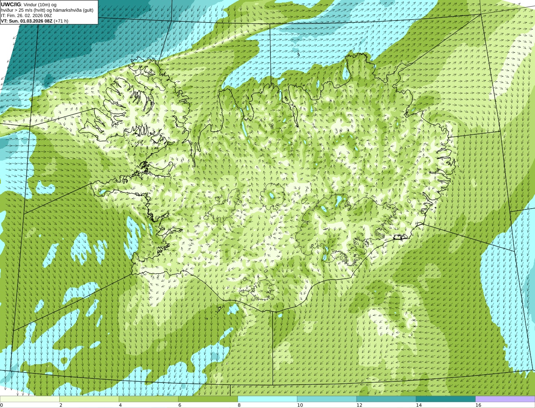Viewport: 535px width, 408px height.
Task: Click the legend tick label '8'
Action: pyautogui.click(x=239, y=405)
